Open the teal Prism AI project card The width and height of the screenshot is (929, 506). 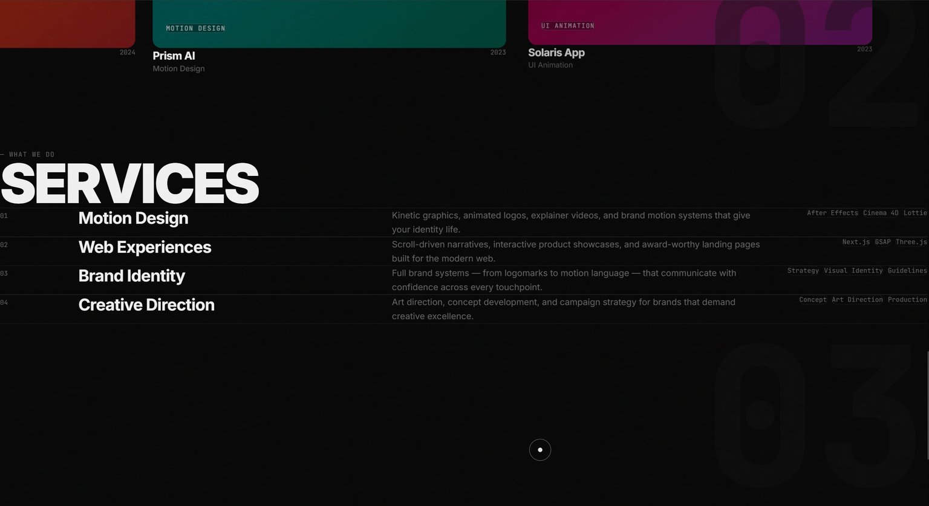tap(329, 24)
